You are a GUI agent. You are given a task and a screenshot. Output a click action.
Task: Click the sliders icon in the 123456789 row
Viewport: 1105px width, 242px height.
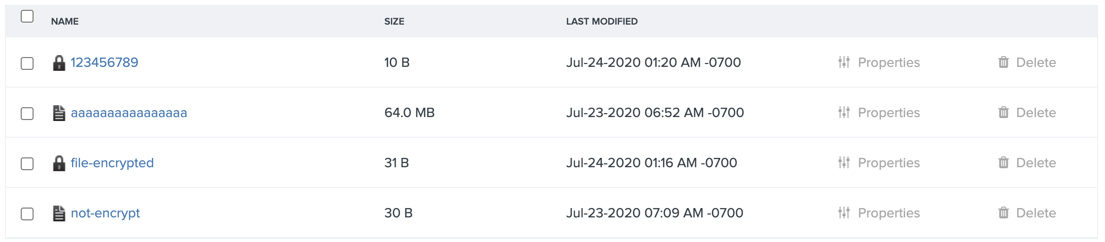point(844,62)
